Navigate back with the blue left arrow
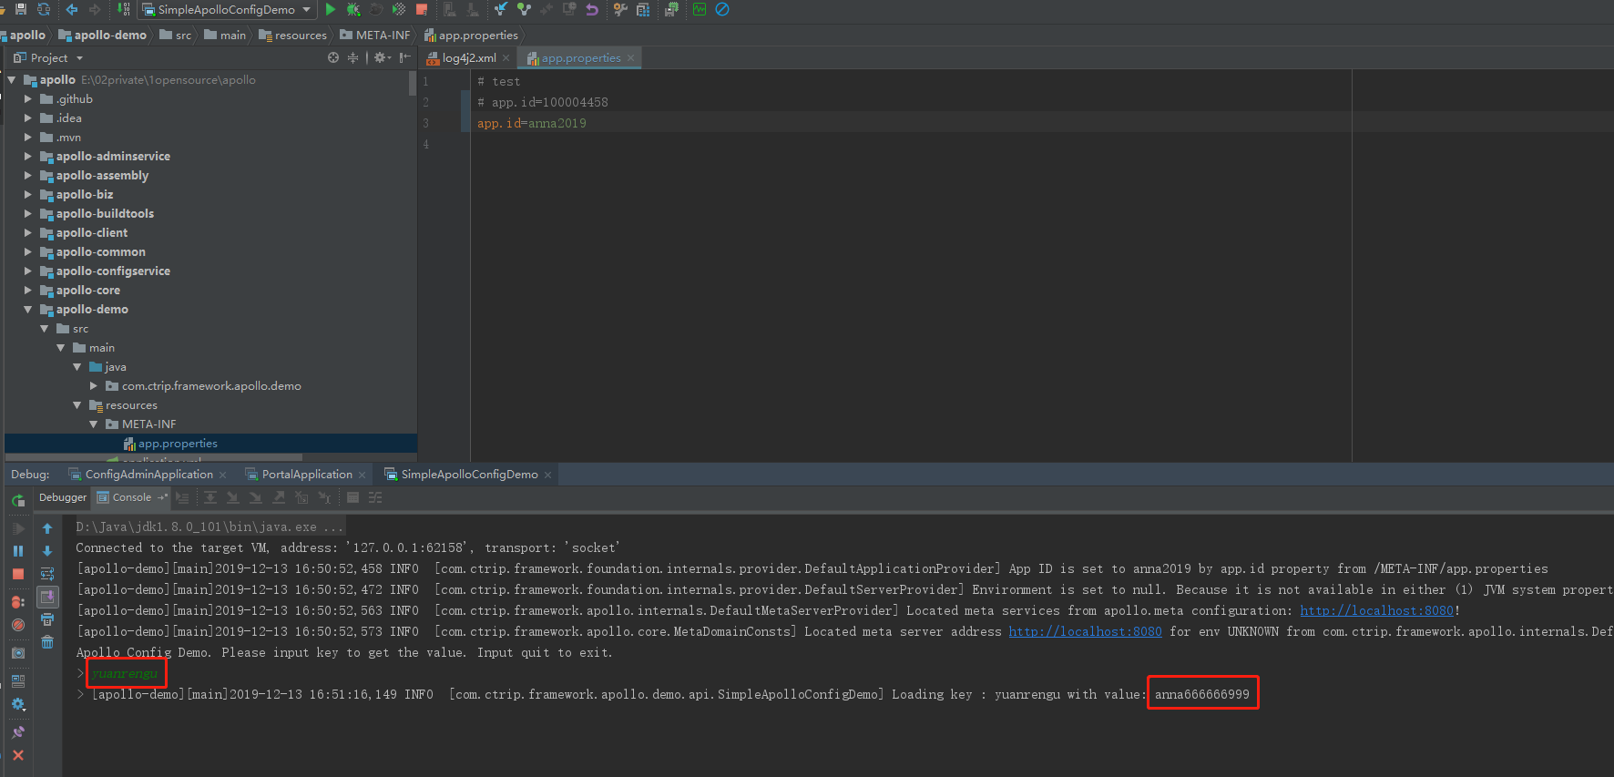Image resolution: width=1614 pixels, height=777 pixels. coord(72,9)
